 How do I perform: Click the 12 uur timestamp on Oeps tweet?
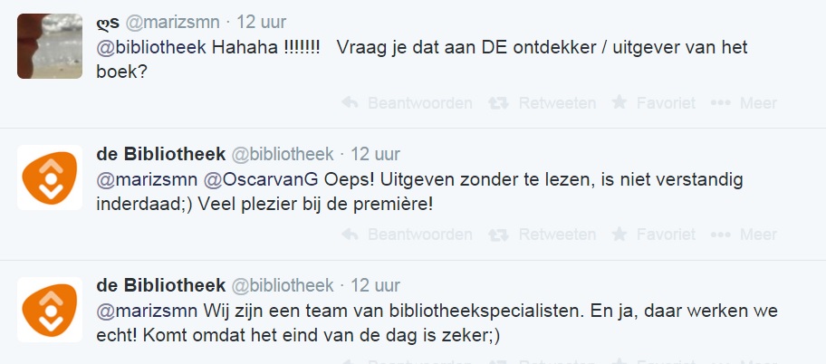375,154
